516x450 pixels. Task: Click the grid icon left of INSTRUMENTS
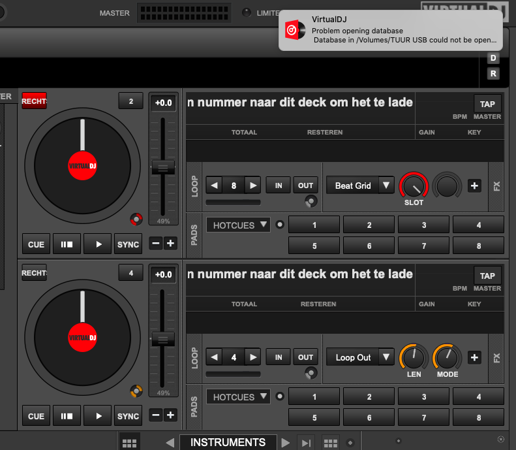click(129, 442)
